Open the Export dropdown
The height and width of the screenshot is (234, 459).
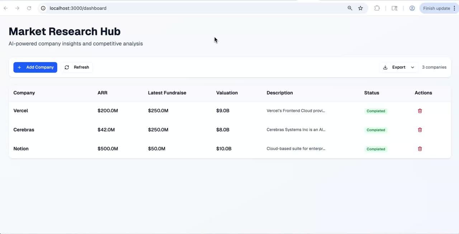398,67
